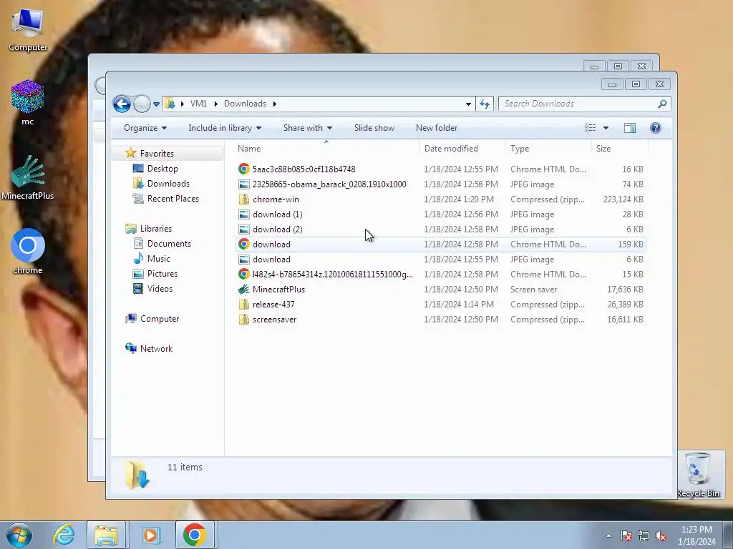Click the 12:55 PM date of JPEG download
Screen dimensions: 733x549
point(461,259)
